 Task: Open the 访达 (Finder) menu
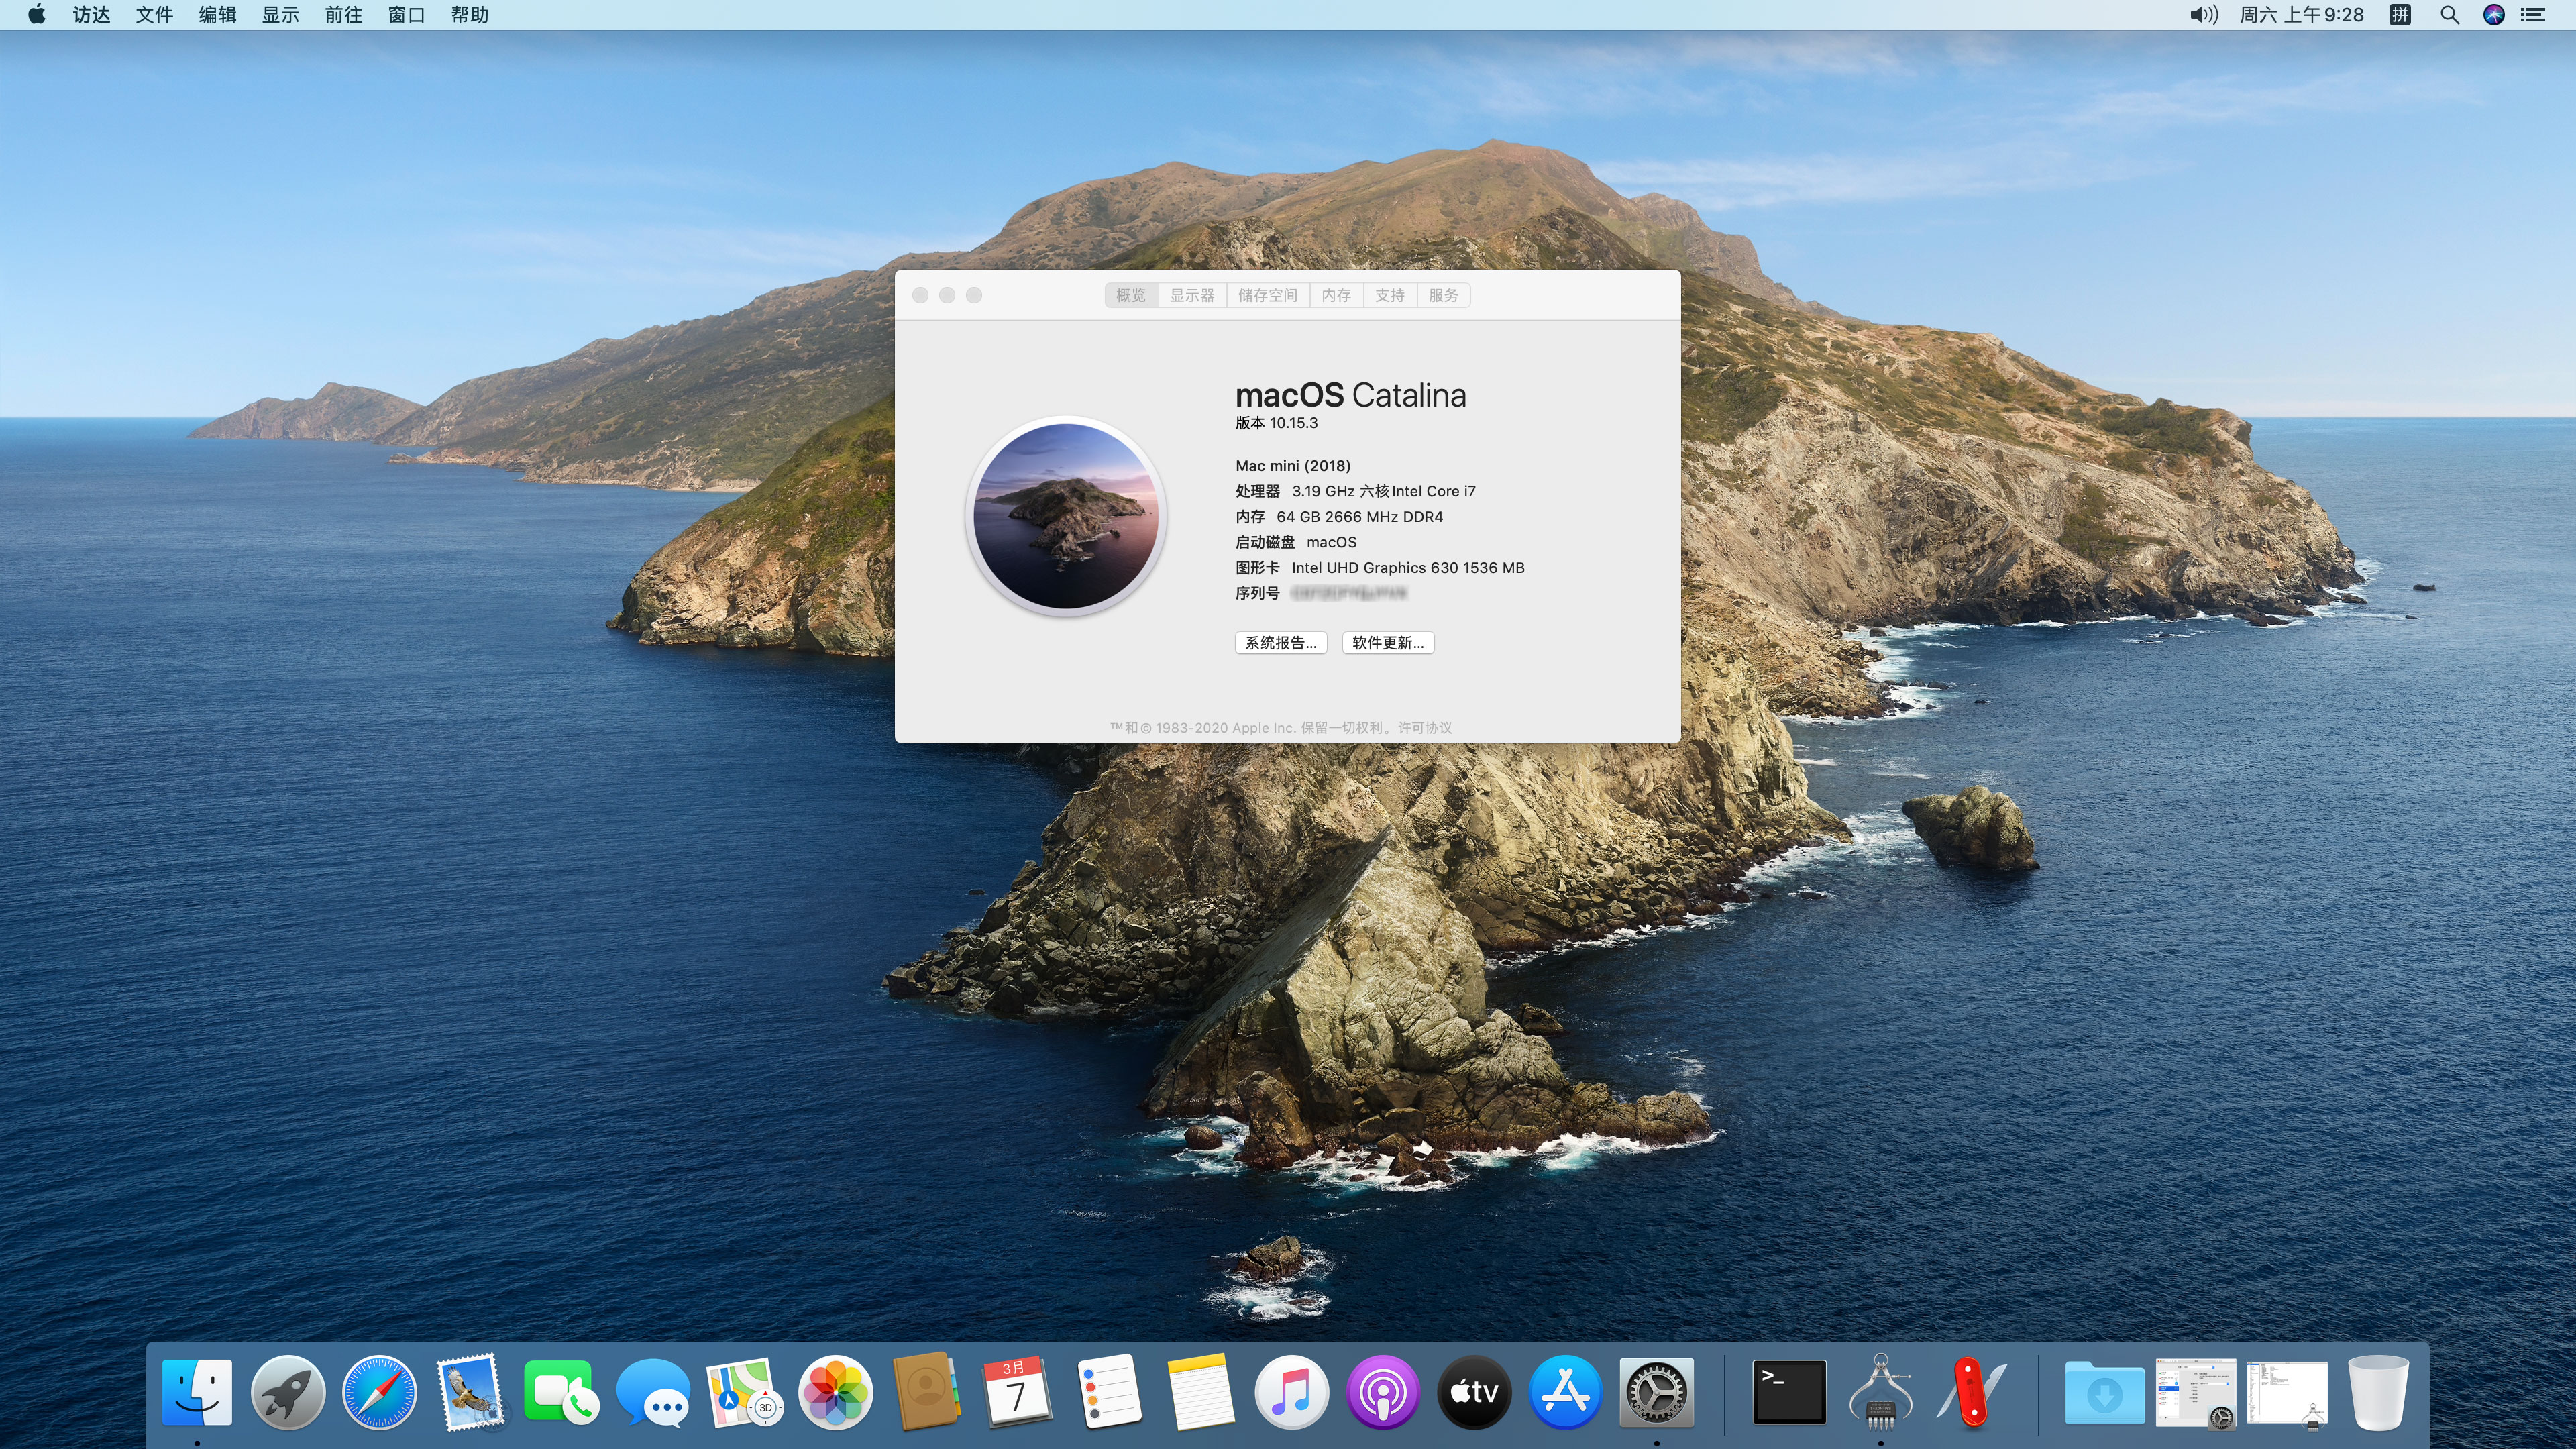(91, 15)
